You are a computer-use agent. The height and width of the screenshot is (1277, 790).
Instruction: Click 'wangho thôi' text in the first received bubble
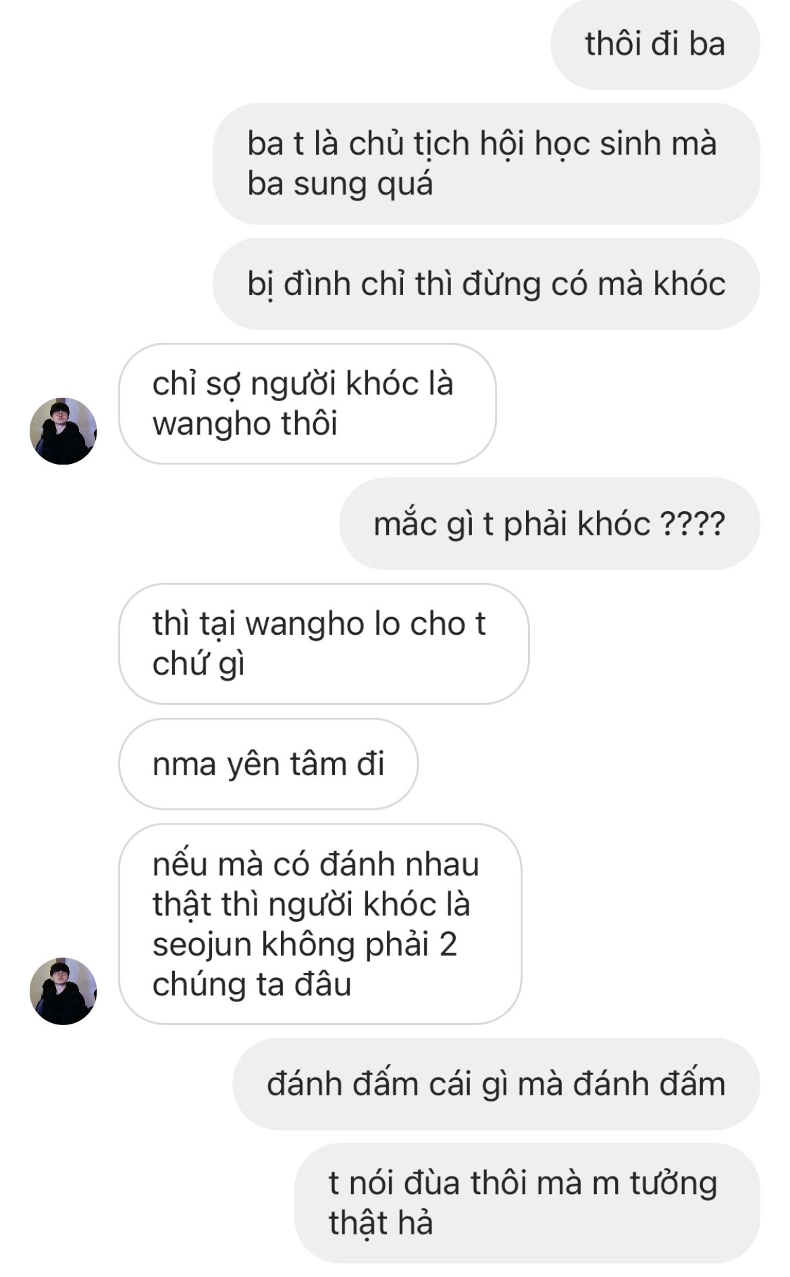click(x=244, y=424)
